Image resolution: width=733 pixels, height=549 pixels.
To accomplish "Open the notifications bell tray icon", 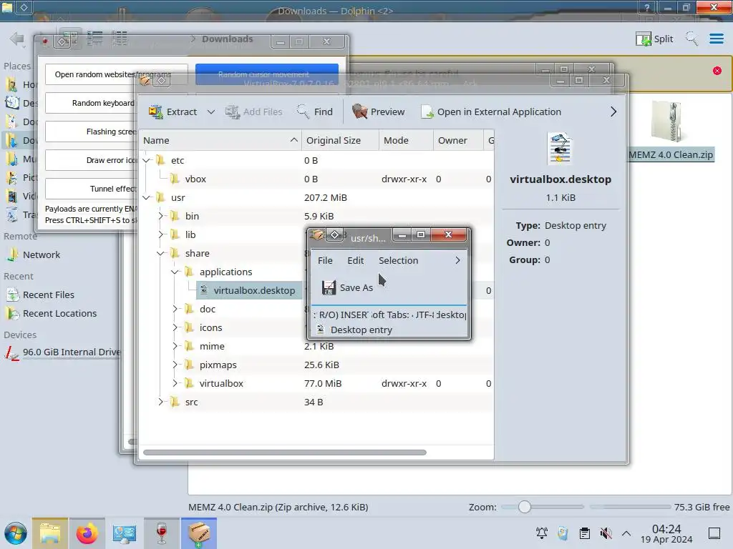I will tap(542, 533).
